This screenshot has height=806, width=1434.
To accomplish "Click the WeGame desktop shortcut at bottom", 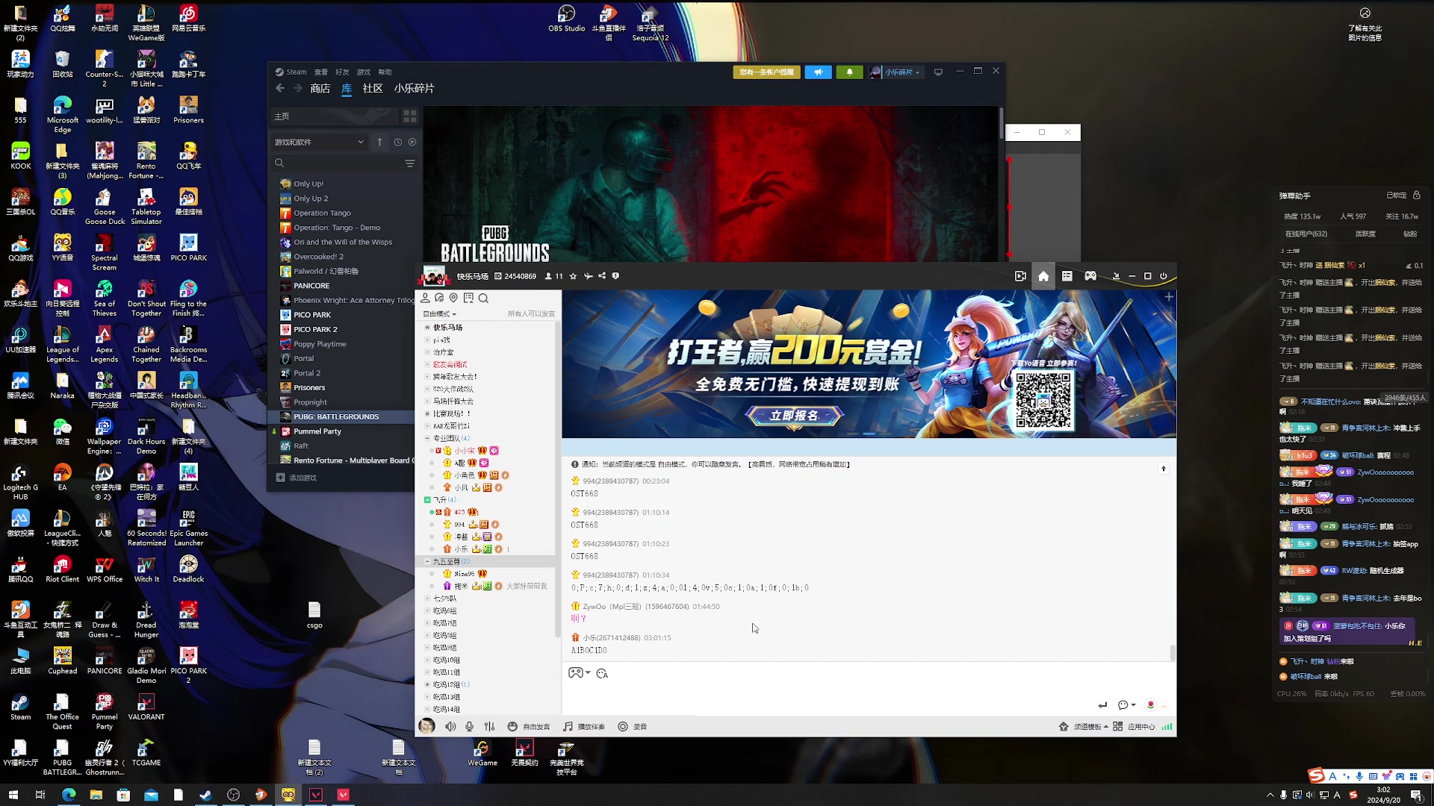I will tap(482, 753).
